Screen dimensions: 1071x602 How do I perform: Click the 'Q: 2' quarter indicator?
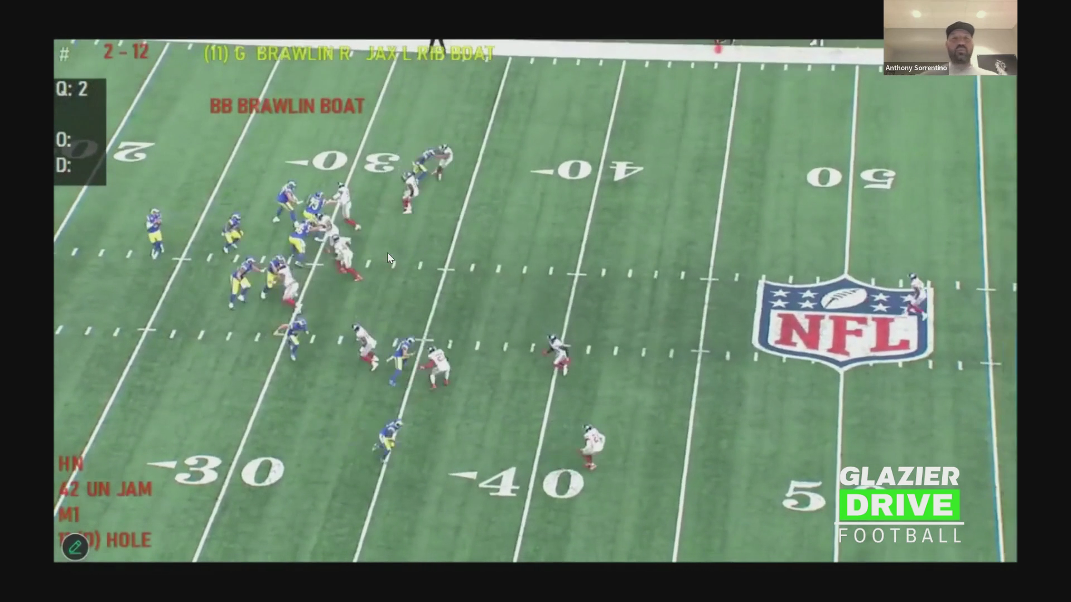pyautogui.click(x=72, y=89)
